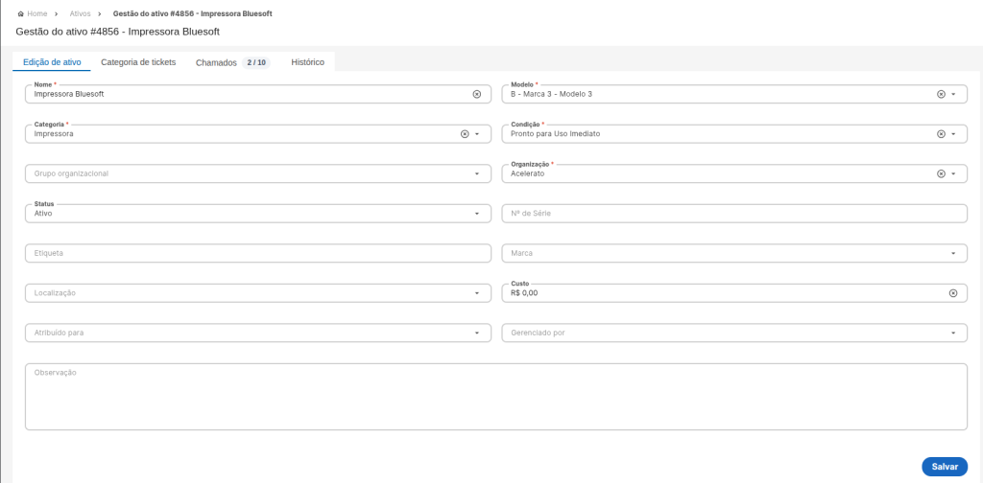This screenshot has height=483, width=983.
Task: Expand the Gerenciado por dropdown
Action: (x=953, y=333)
